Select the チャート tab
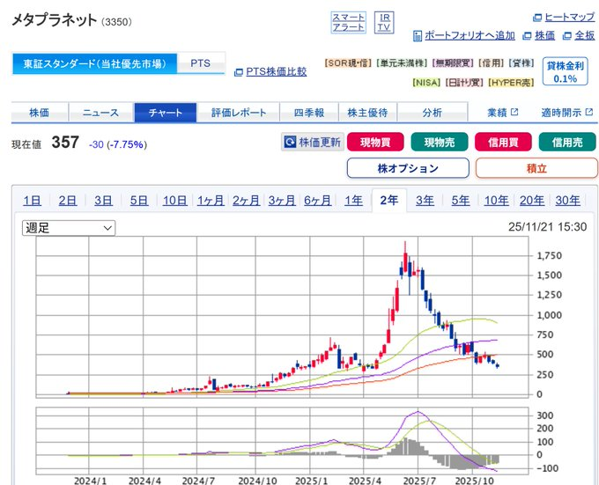The image size is (599, 485). point(166,113)
